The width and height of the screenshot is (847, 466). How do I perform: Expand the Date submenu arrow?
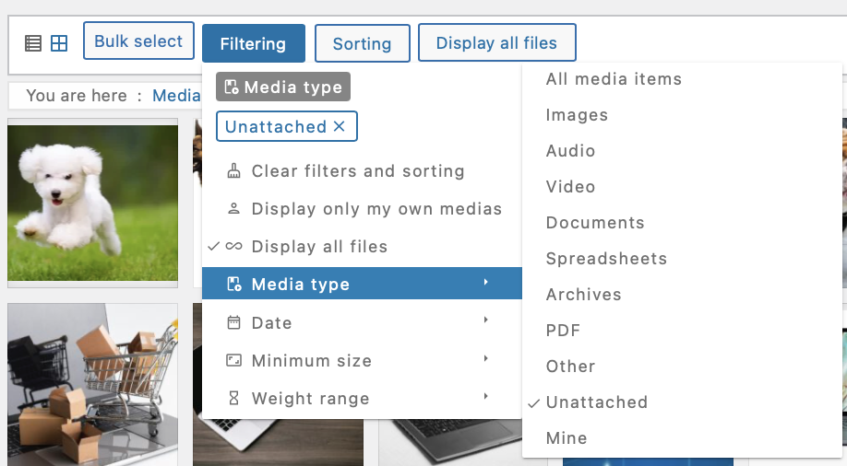coord(485,320)
